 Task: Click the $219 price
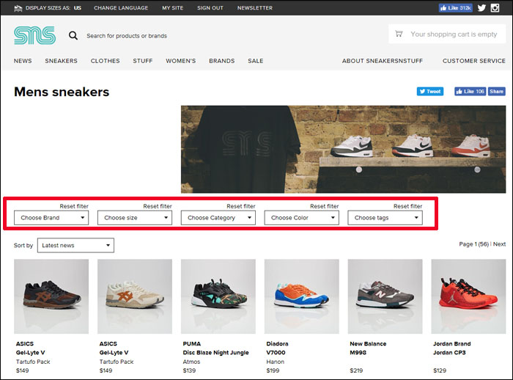coord(356,370)
